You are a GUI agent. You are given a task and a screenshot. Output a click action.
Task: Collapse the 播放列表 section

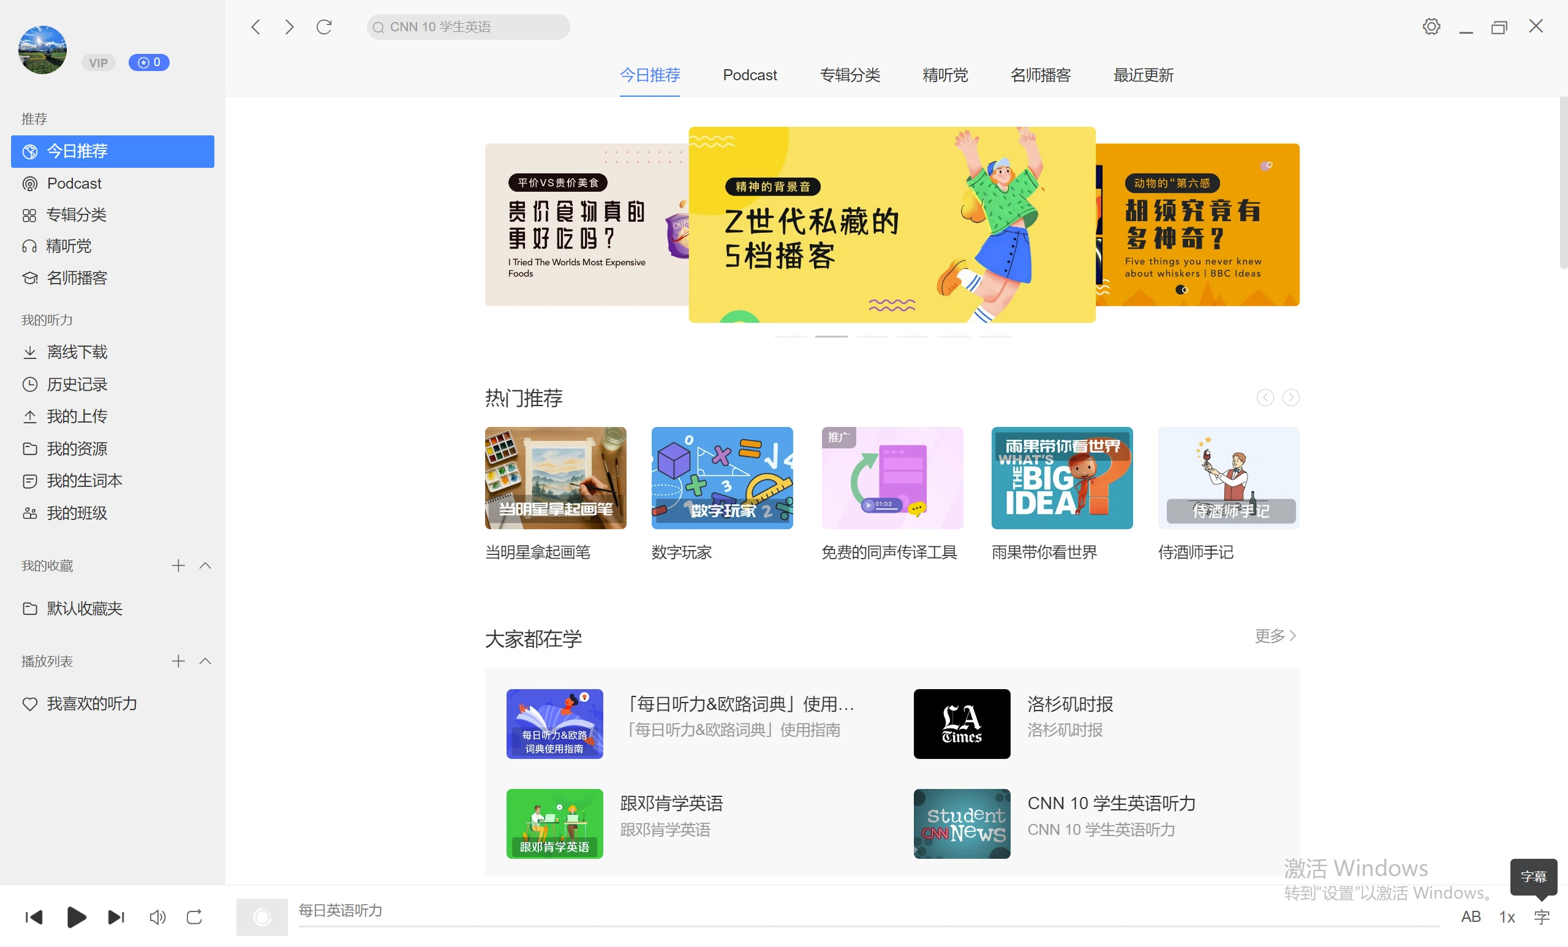pos(205,661)
